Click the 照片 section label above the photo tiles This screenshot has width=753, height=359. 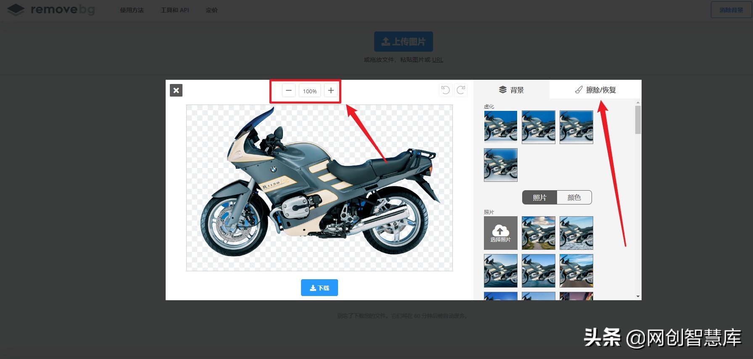click(489, 212)
